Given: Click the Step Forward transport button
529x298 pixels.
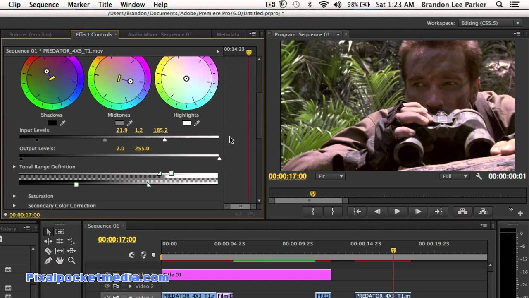Looking at the screenshot, I should tap(418, 211).
